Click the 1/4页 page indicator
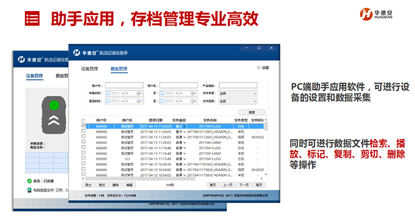The height and width of the screenshot is (220, 415). click(x=170, y=185)
